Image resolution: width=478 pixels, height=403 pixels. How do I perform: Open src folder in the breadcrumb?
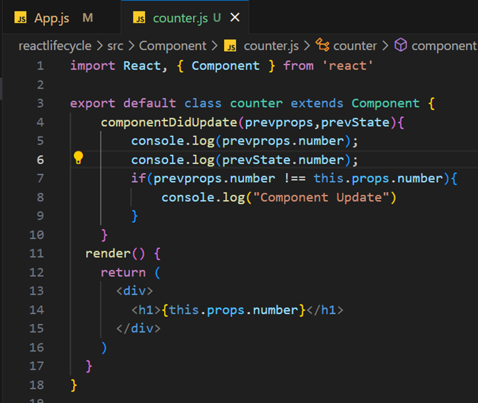coord(115,46)
